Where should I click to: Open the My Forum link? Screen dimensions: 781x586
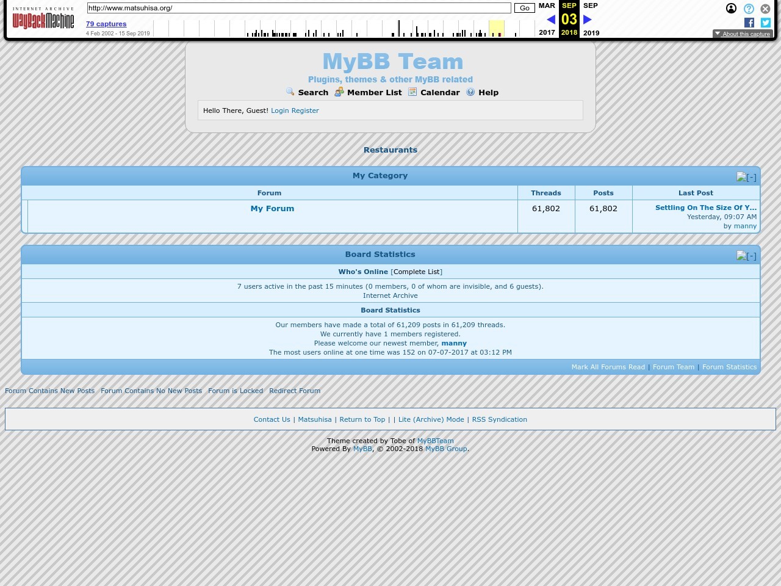tap(272, 209)
